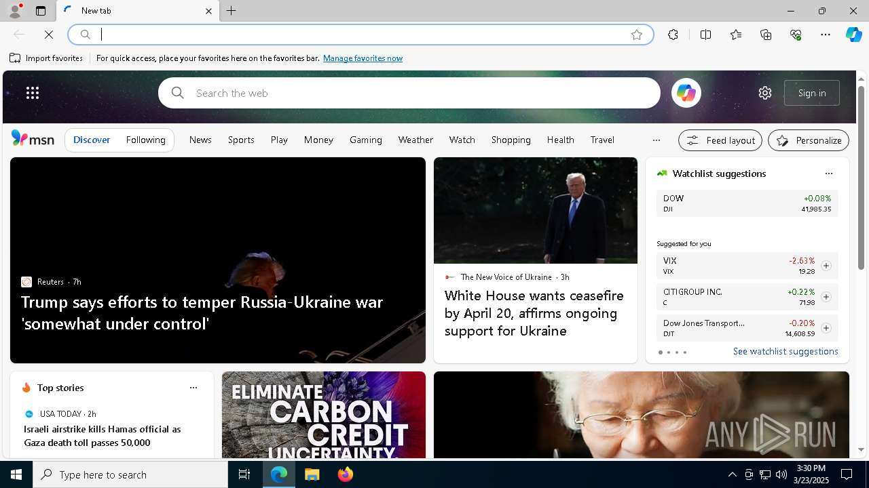
Task: Open the Sports category
Action: 241,140
